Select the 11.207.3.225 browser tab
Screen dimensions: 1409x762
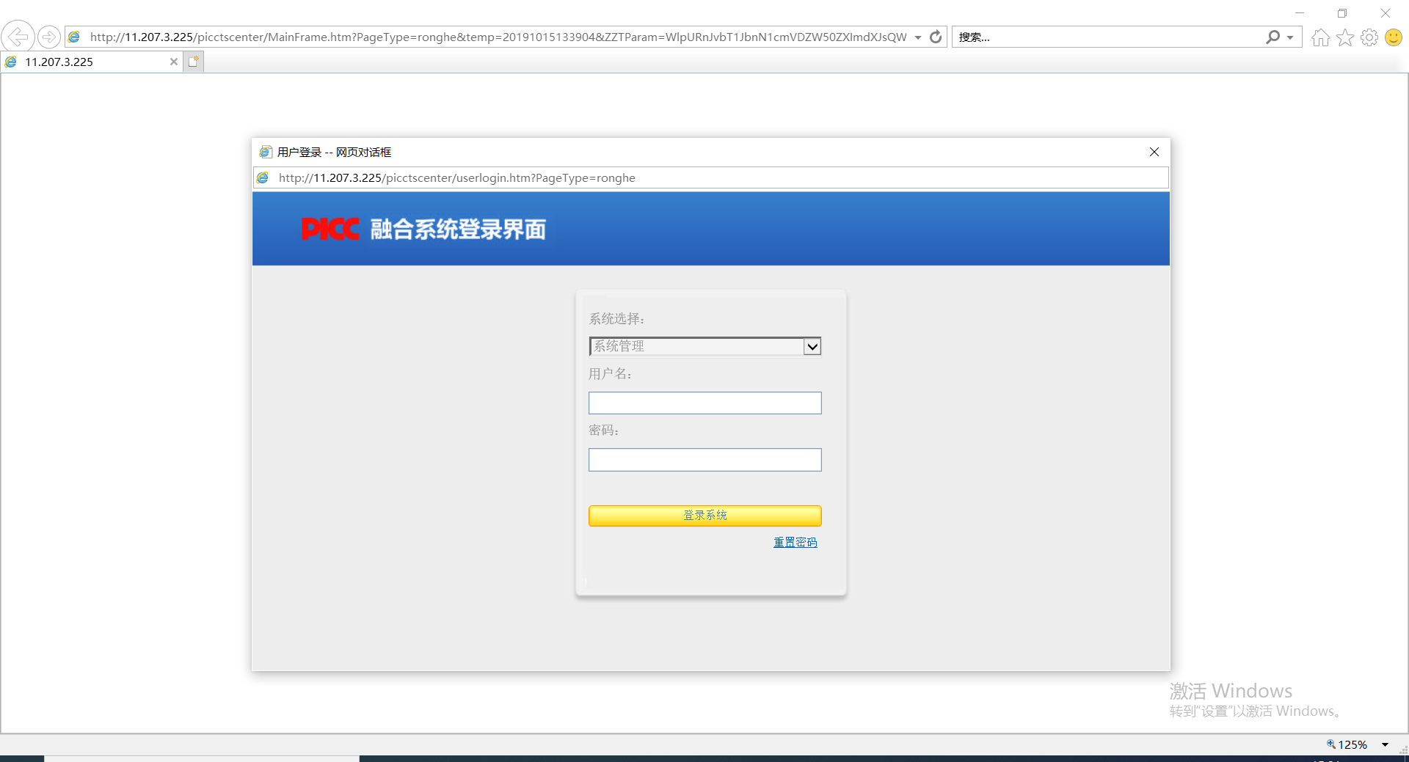coord(92,62)
